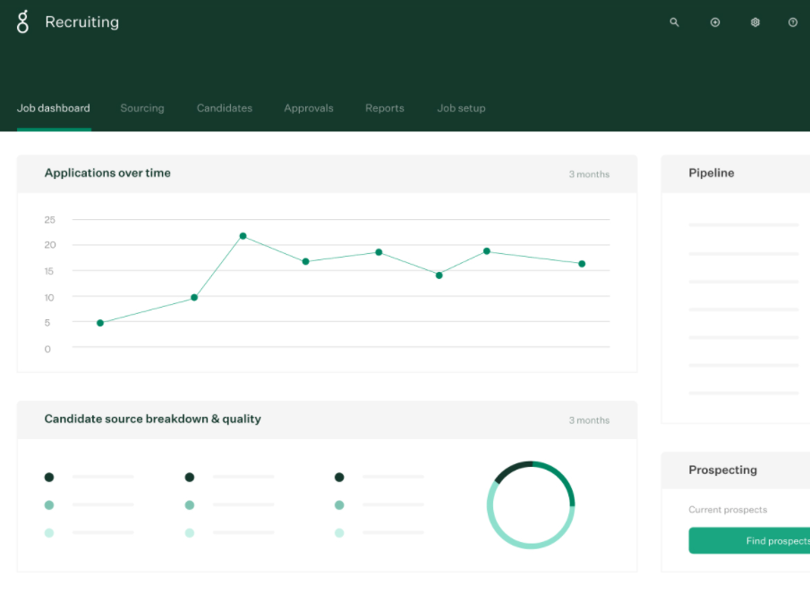Toggle the first dark legend dot in source breakdown
Screen dimensions: 810x593
49,477
